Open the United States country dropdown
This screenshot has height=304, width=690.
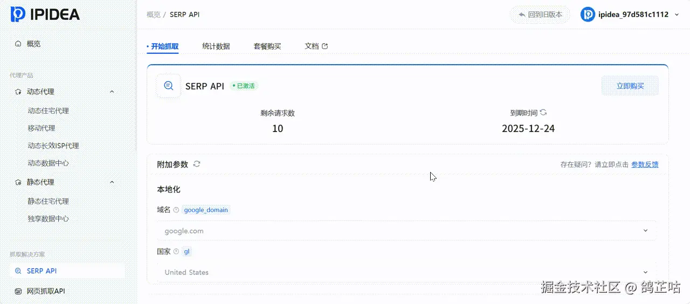pos(407,272)
